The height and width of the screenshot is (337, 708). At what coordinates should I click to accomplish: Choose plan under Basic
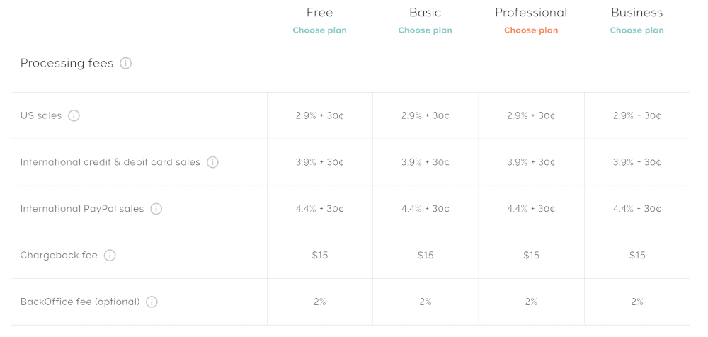pyautogui.click(x=426, y=30)
